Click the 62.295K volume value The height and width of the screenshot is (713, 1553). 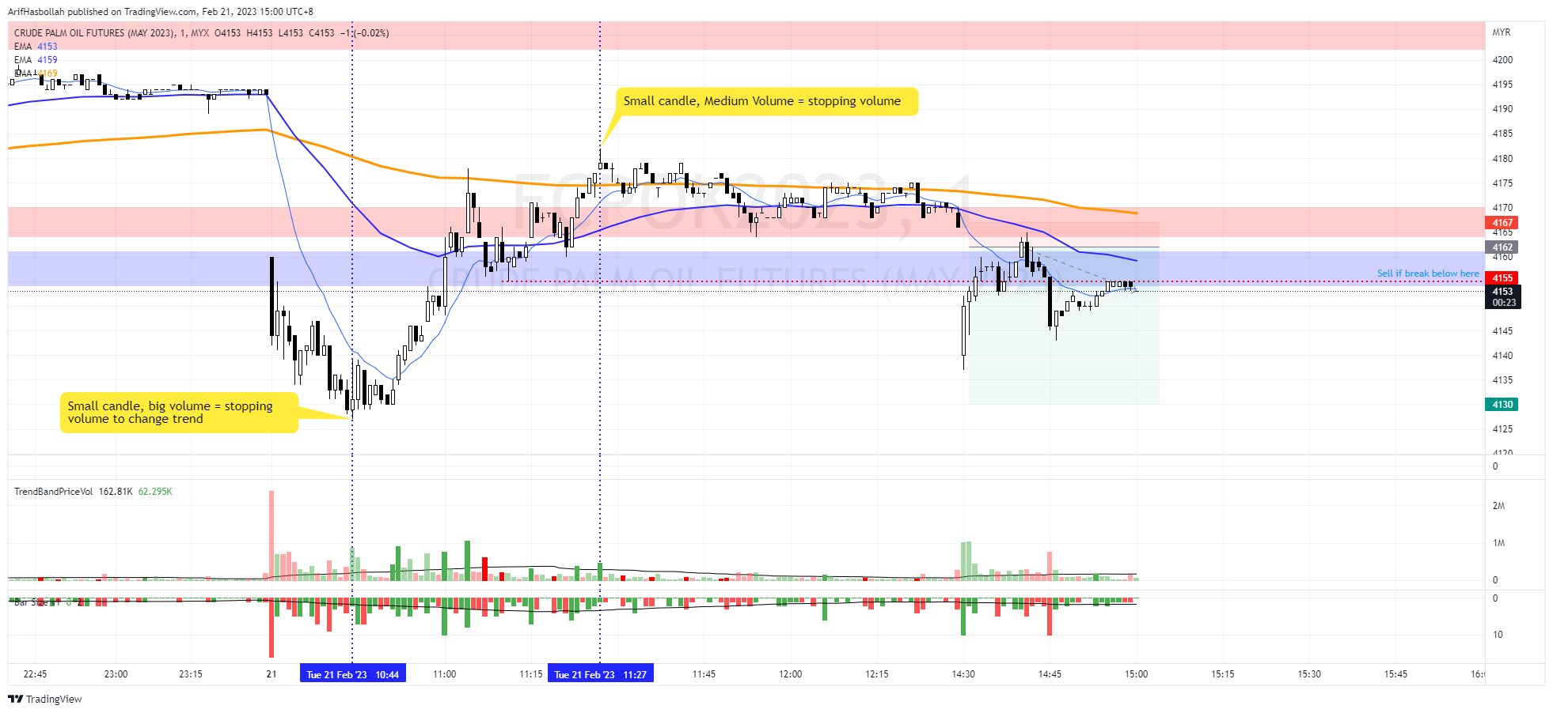click(x=155, y=492)
